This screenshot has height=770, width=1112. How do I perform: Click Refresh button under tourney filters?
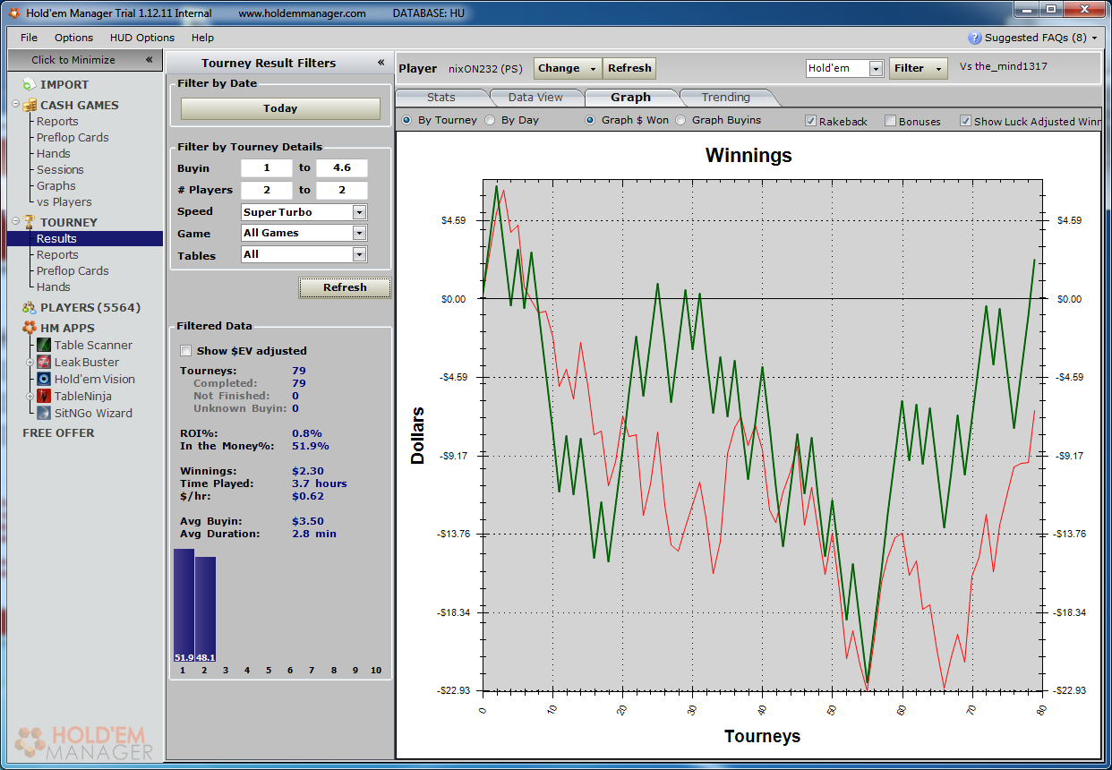pos(345,287)
